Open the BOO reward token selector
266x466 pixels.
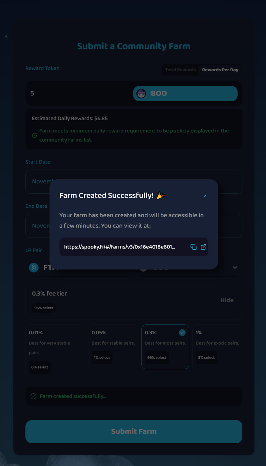click(x=185, y=93)
